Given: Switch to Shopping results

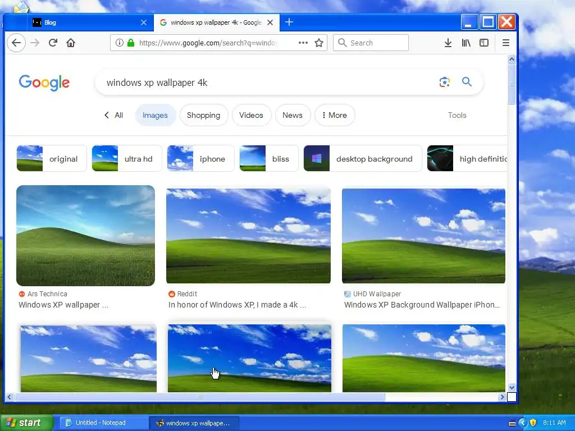Looking at the screenshot, I should [x=203, y=115].
